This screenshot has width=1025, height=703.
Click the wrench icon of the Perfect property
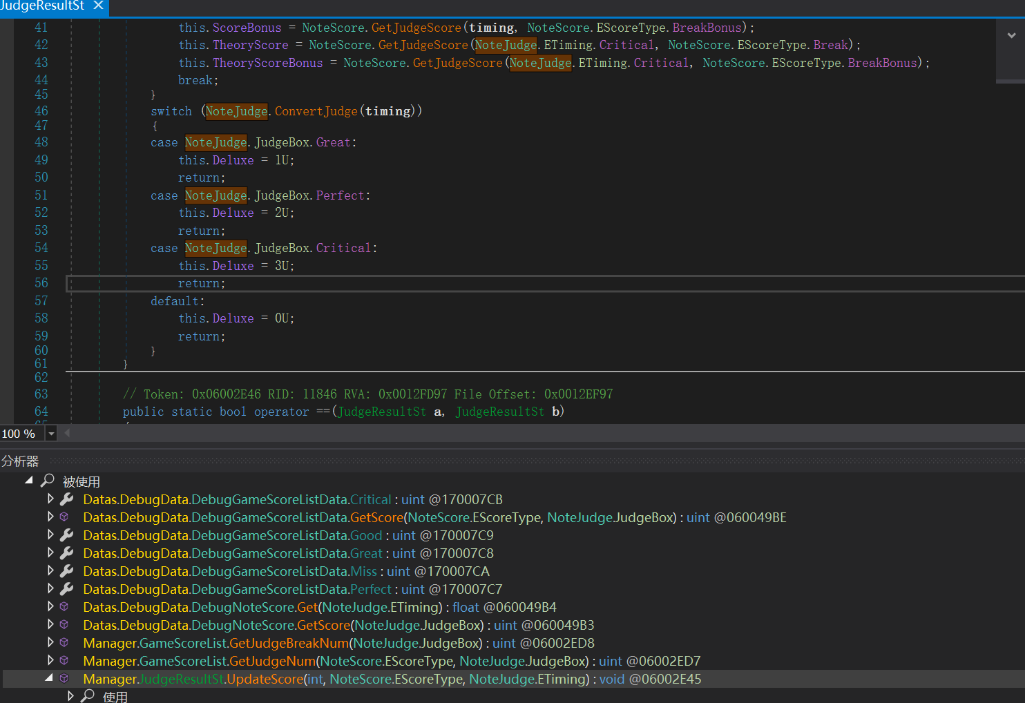tap(66, 588)
